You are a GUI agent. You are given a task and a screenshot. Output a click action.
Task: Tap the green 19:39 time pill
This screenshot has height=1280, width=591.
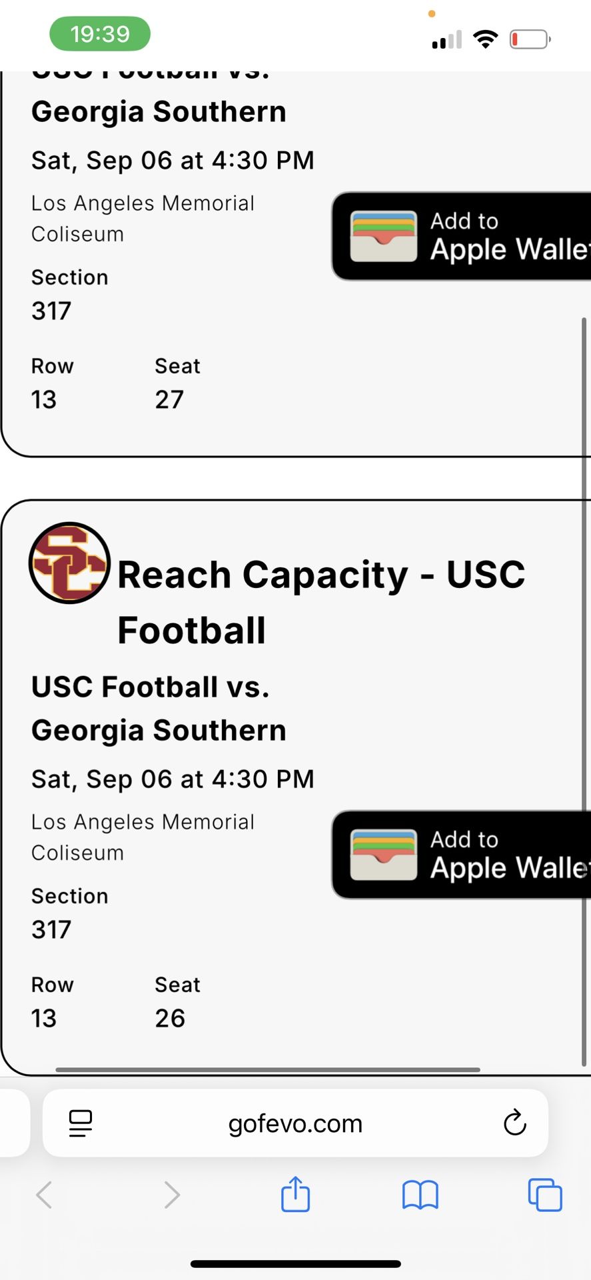pyautogui.click(x=100, y=34)
